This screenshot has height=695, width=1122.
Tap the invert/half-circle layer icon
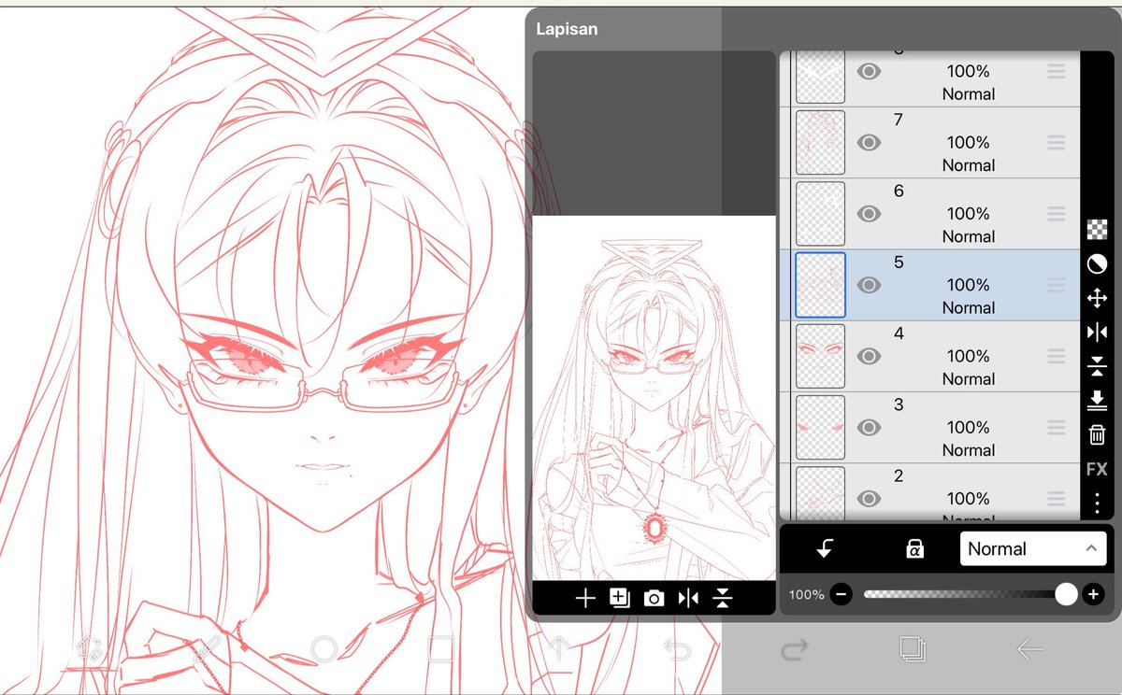coord(1098,264)
